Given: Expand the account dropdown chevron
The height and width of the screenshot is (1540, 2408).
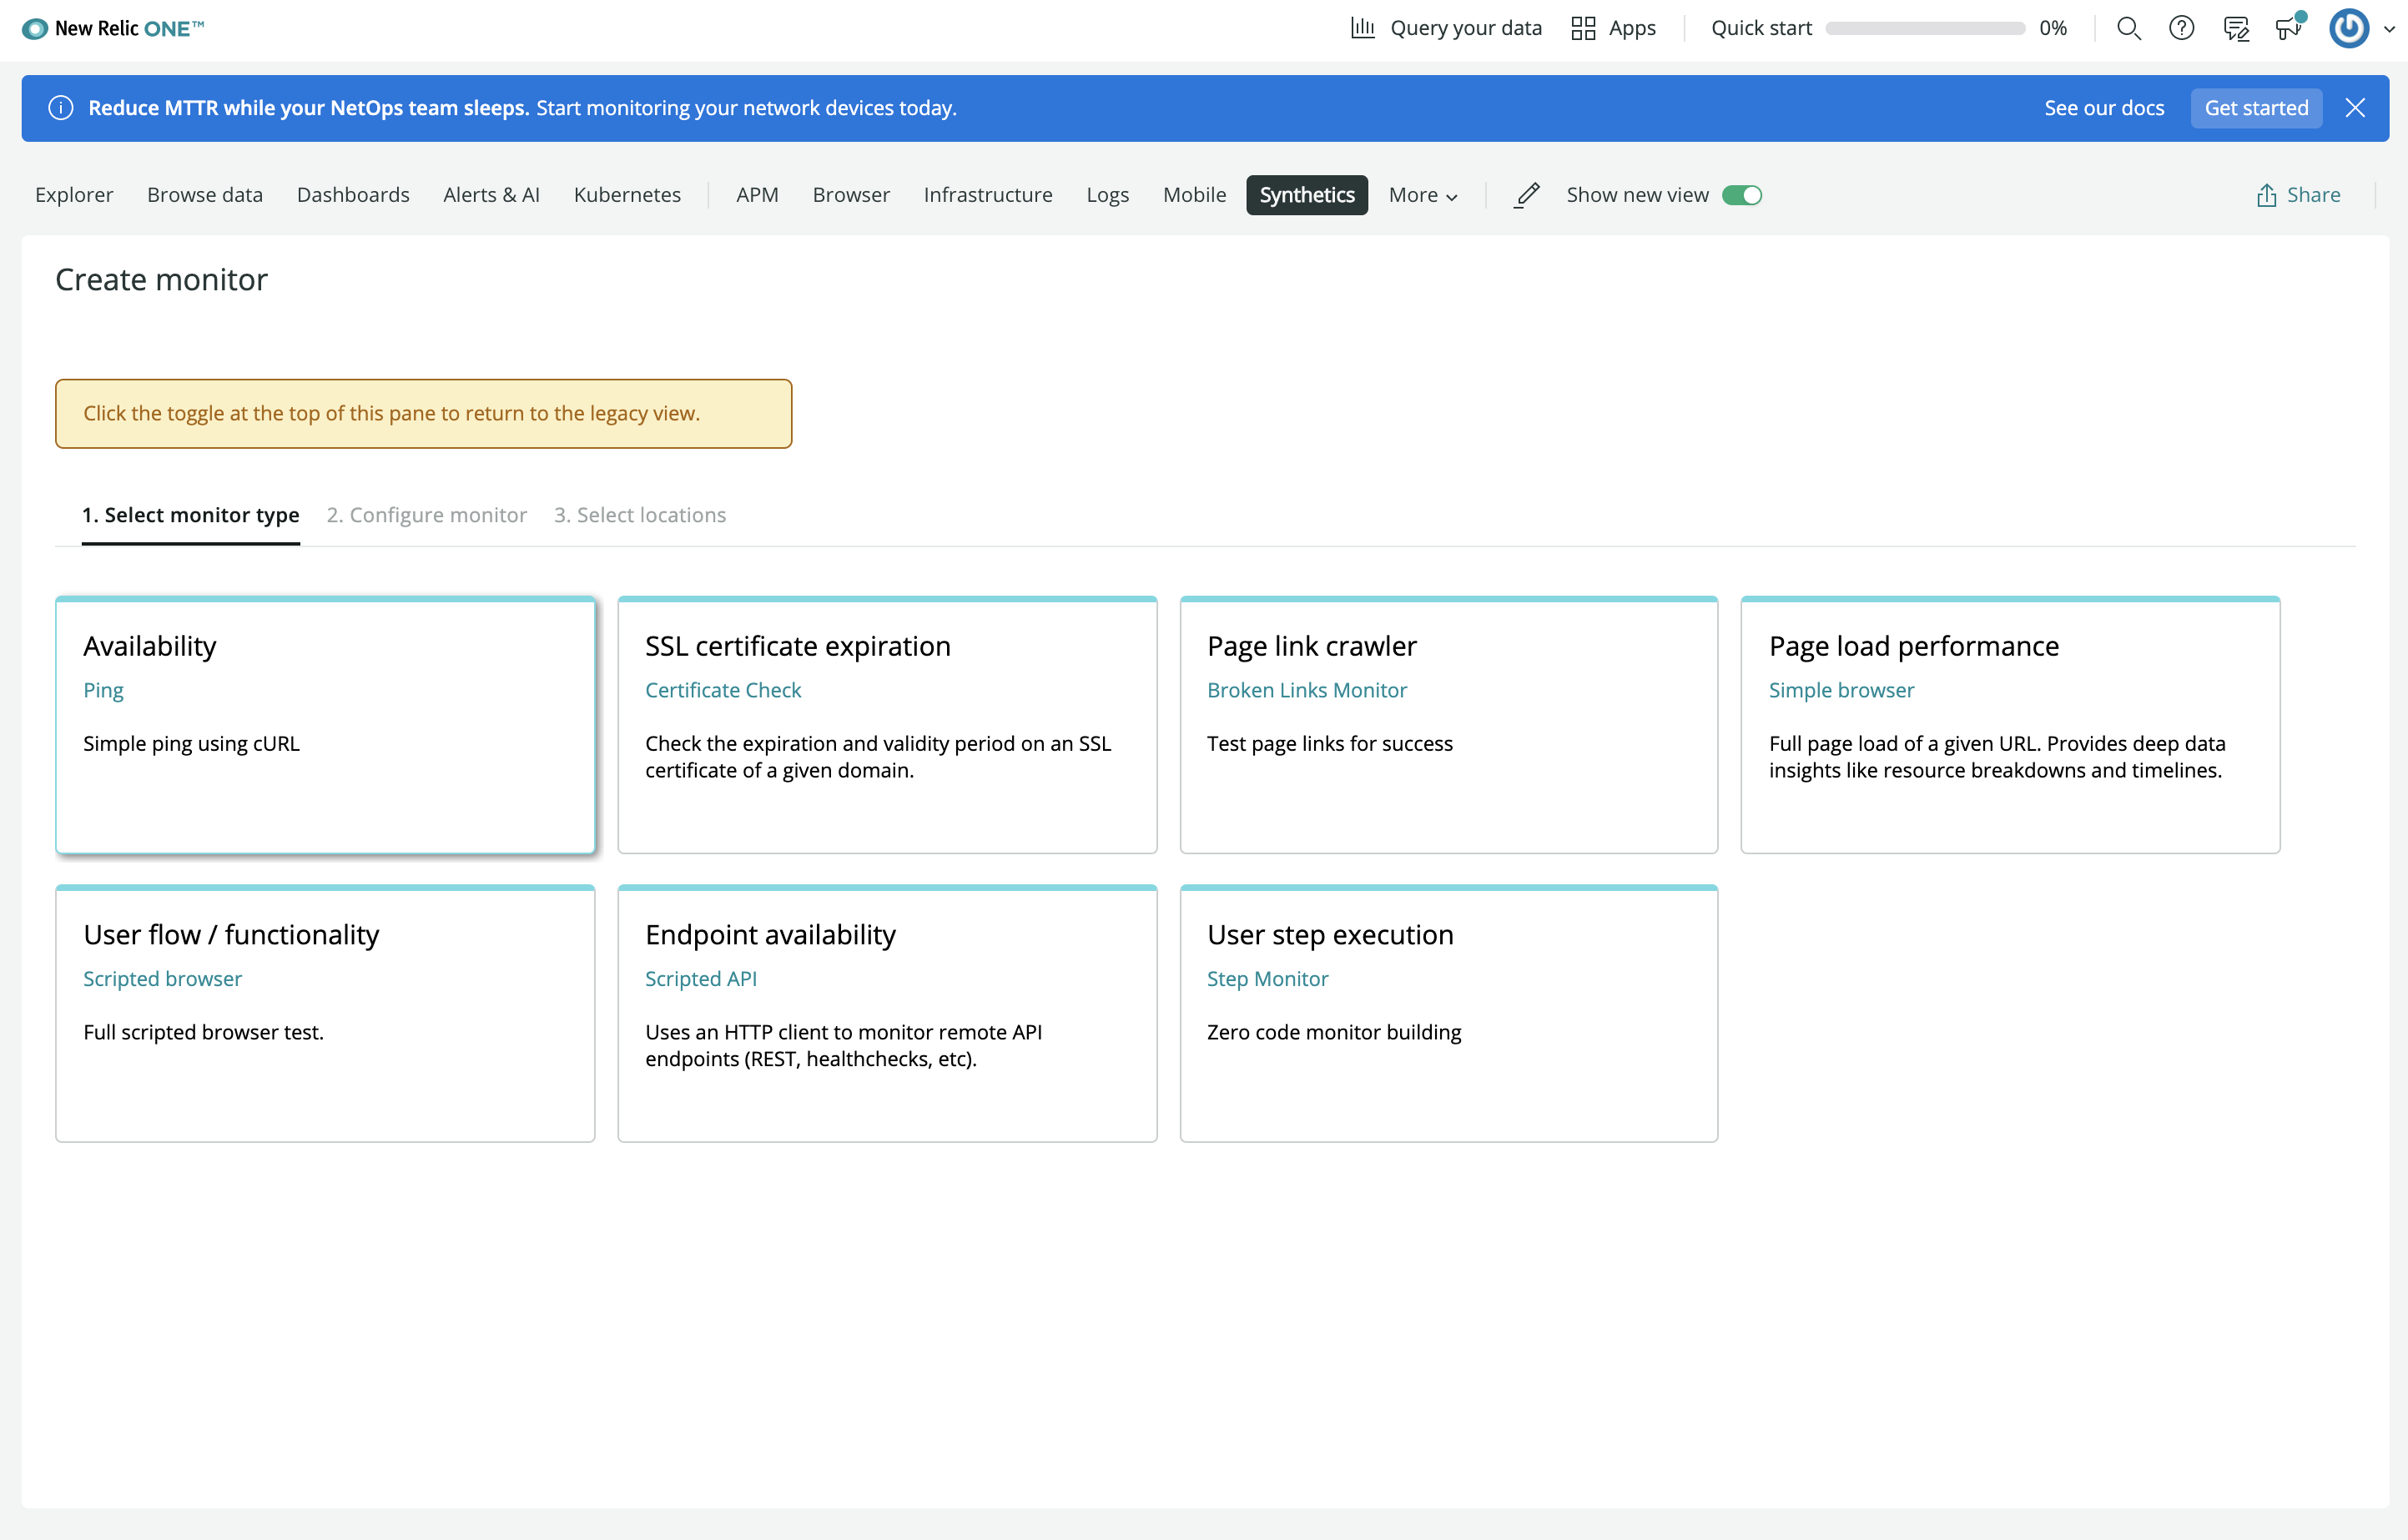Looking at the screenshot, I should point(2389,29).
